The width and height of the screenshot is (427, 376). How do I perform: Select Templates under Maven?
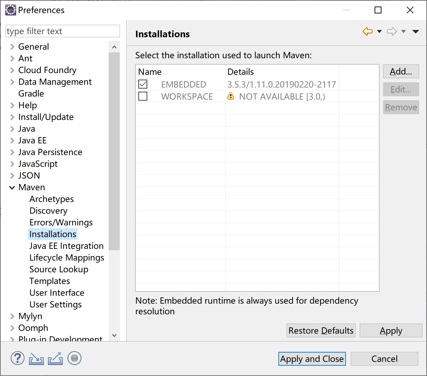tap(50, 281)
